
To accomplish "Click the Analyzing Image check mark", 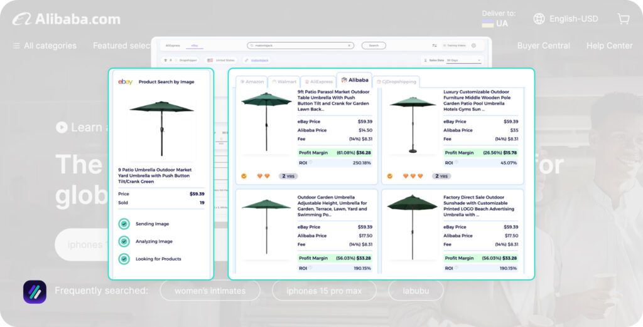I will click(x=124, y=241).
